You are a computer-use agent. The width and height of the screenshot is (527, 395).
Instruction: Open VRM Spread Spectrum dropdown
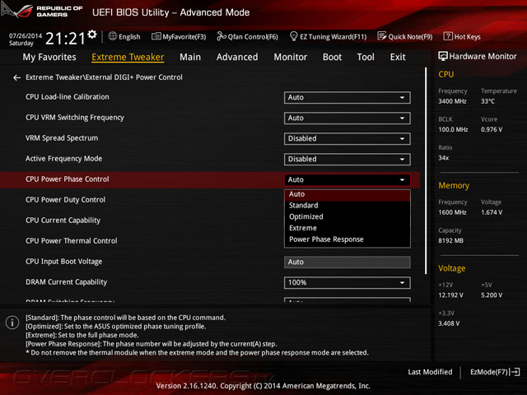point(347,139)
